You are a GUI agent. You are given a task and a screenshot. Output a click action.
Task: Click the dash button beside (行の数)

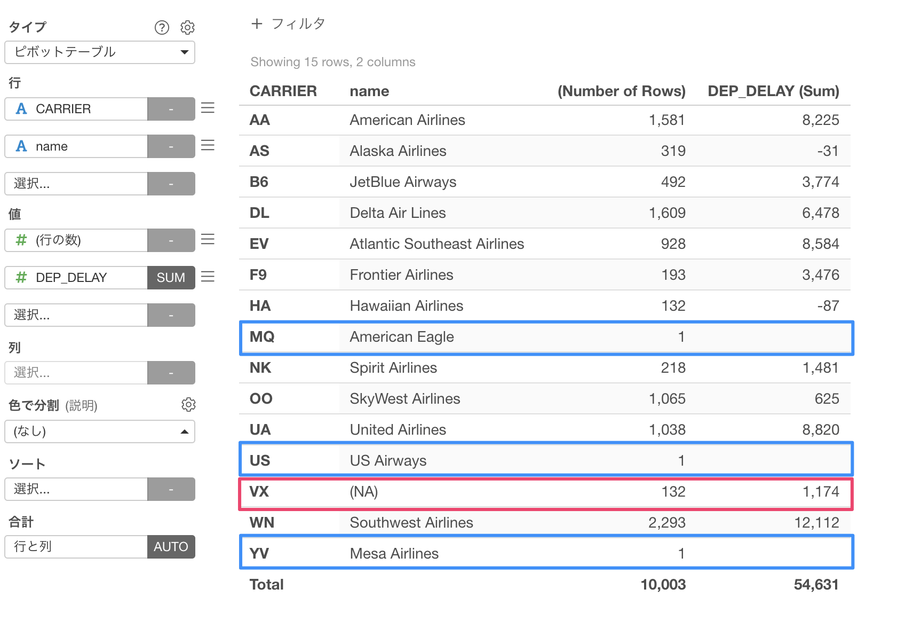[x=171, y=240]
